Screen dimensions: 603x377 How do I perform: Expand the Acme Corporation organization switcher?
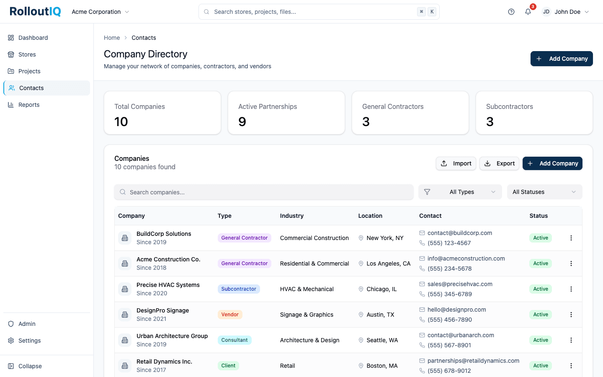click(x=100, y=12)
